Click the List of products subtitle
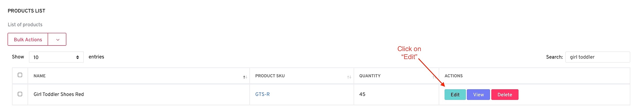Image resolution: width=641 pixels, height=107 pixels. click(x=25, y=24)
